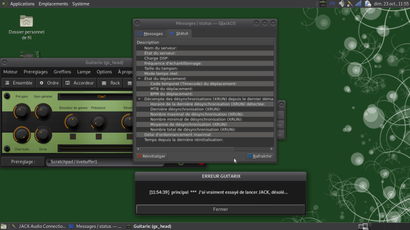Click the show desktop icon in bottom taskbar

click(x=4, y=226)
